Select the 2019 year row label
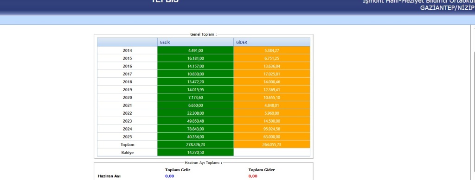 click(127, 90)
